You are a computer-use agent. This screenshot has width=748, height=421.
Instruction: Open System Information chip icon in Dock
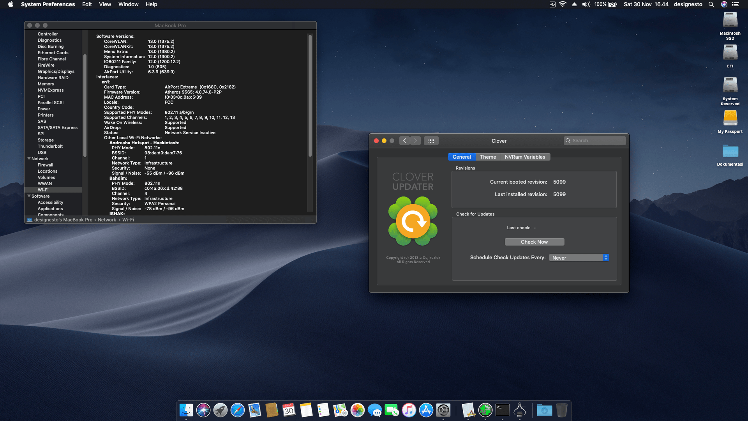click(x=520, y=410)
